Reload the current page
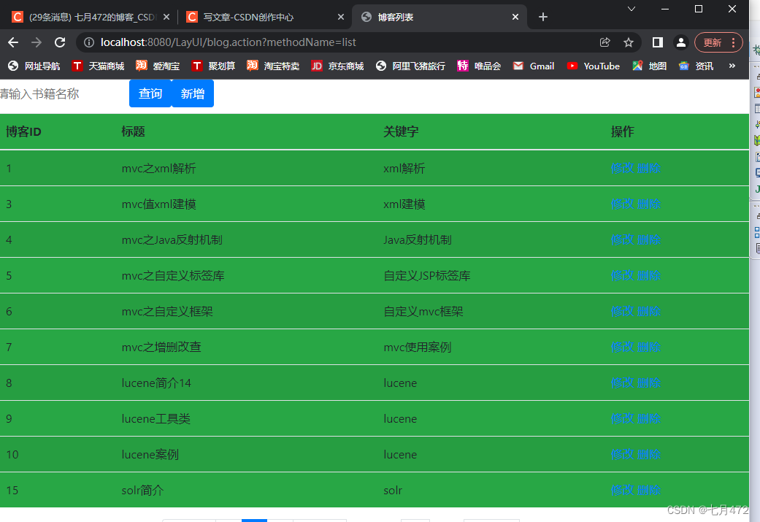The image size is (760, 522). [60, 42]
